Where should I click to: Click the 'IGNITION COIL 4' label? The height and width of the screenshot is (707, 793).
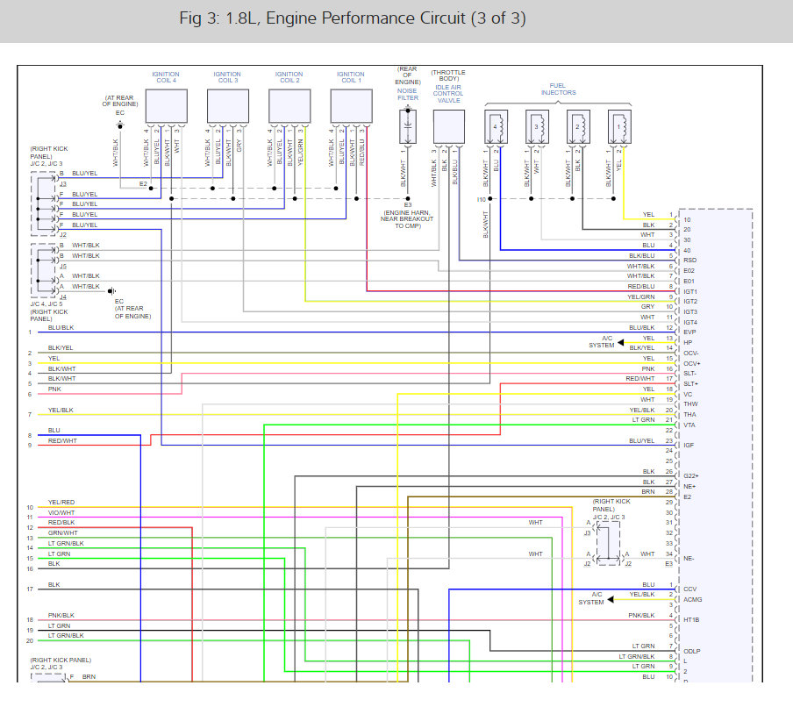tap(166, 77)
